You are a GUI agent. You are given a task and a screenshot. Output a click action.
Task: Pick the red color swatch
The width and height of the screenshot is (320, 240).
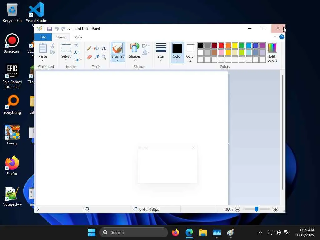coord(221,46)
